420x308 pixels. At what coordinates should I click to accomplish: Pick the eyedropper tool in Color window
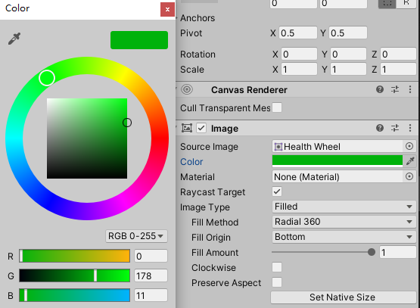pos(14,39)
